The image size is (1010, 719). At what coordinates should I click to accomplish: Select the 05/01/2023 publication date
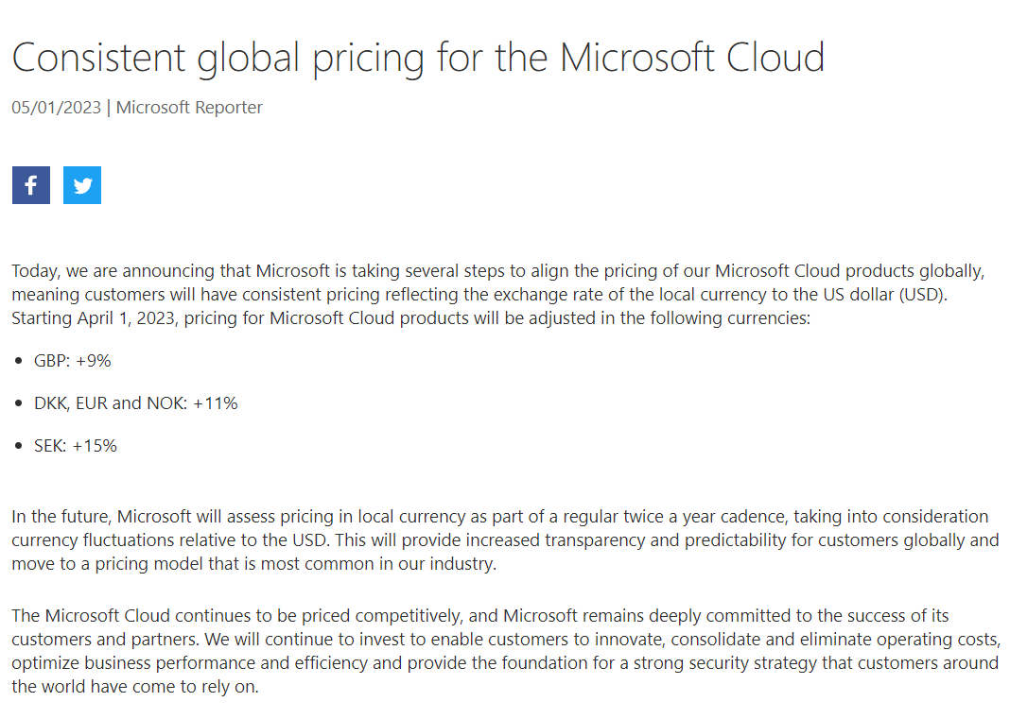coord(56,108)
